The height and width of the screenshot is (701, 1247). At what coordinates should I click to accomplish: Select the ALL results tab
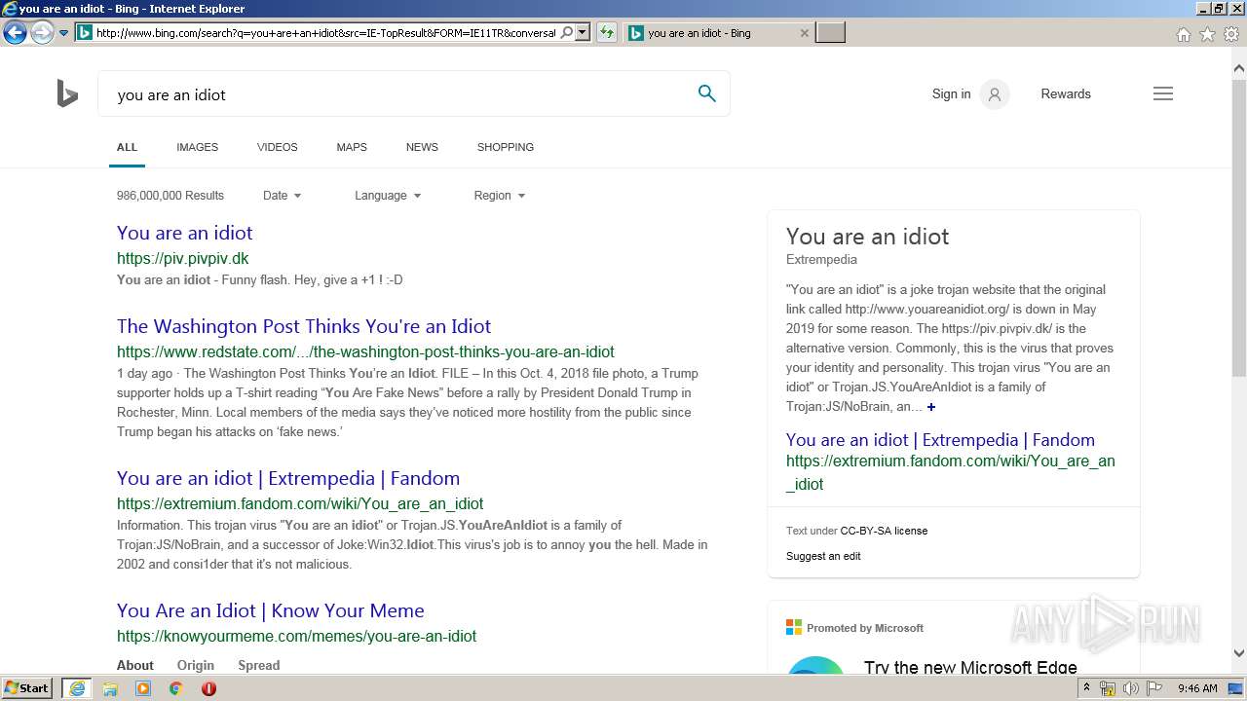(x=127, y=147)
